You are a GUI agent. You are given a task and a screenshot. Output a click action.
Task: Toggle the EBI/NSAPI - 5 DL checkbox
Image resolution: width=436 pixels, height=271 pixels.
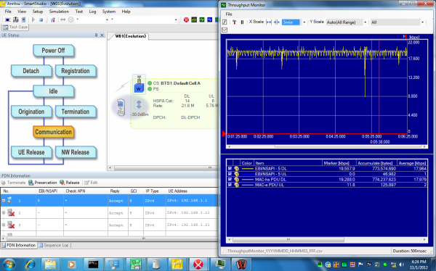pyautogui.click(x=230, y=169)
